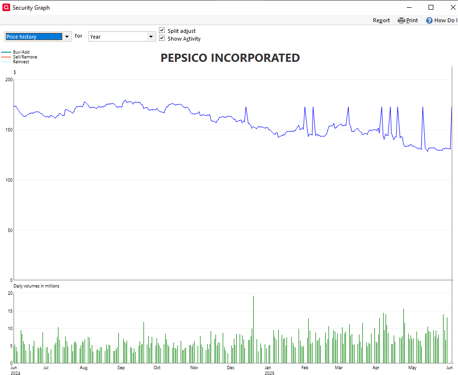
Task: Click the 200 price axis label
Action: pos(9,79)
